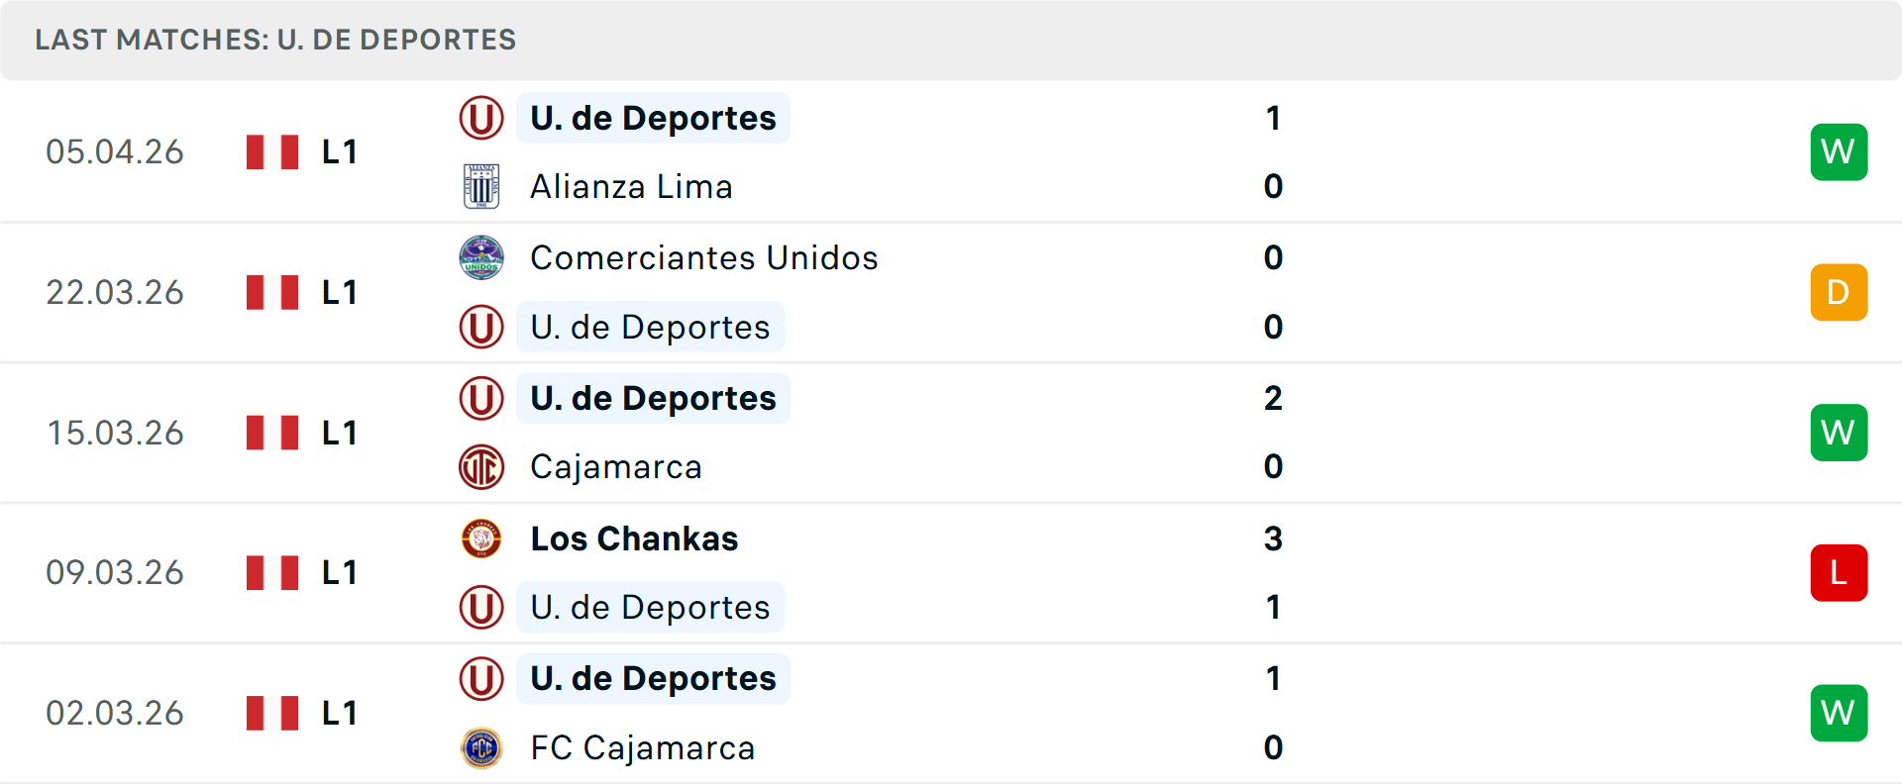Viewport: 1902px width, 784px height.
Task: Click the 02.03.26 match date
Action: pyautogui.click(x=115, y=713)
